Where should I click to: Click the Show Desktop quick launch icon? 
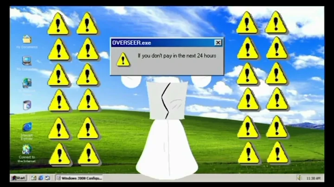(x=34, y=178)
